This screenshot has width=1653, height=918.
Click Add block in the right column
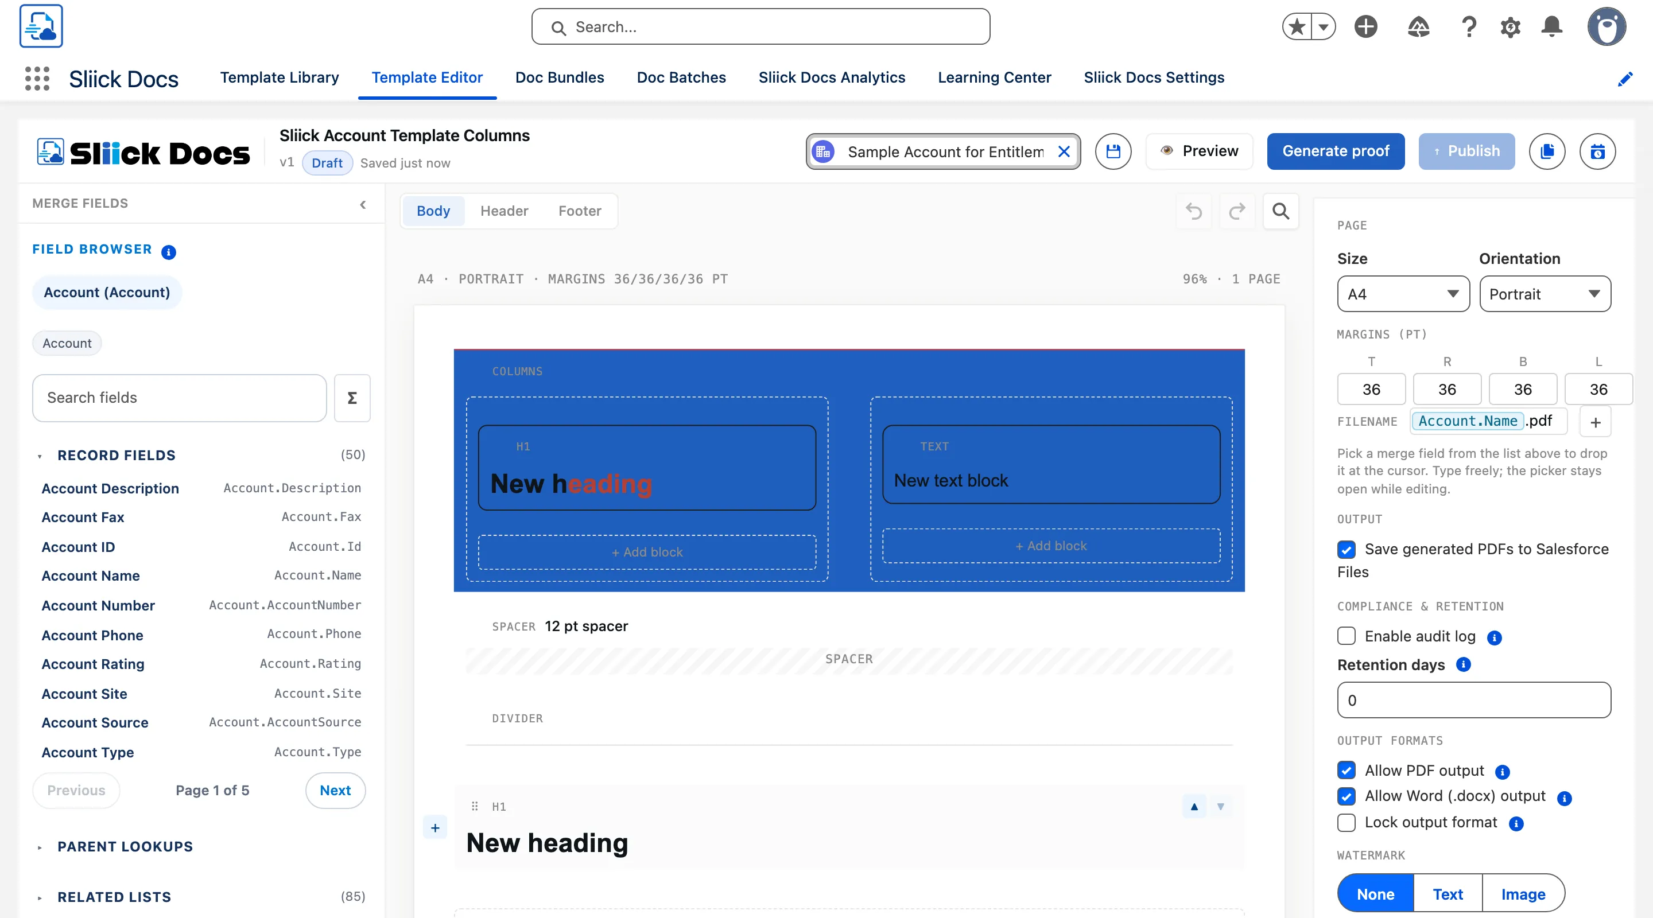(x=1050, y=546)
